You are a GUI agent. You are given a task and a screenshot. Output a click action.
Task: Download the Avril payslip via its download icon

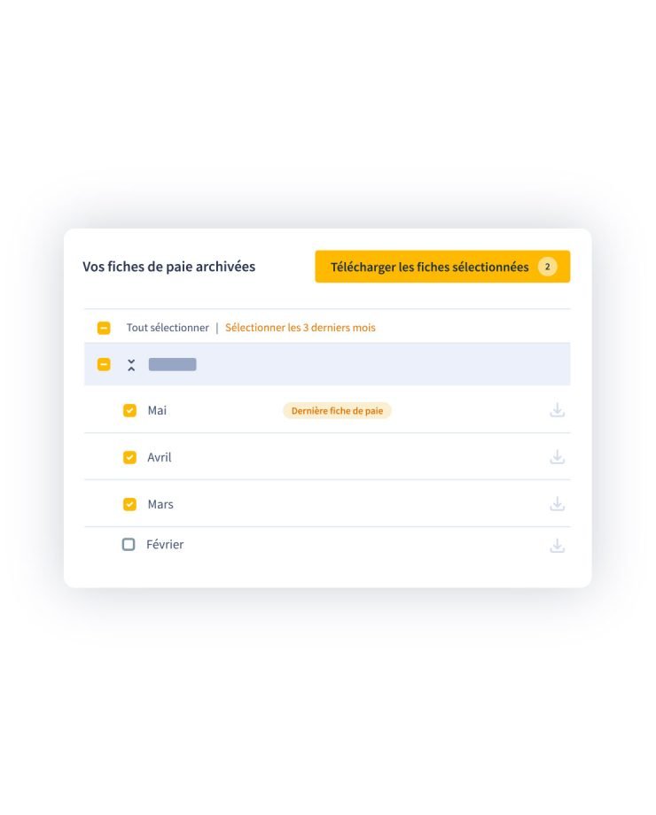558,457
